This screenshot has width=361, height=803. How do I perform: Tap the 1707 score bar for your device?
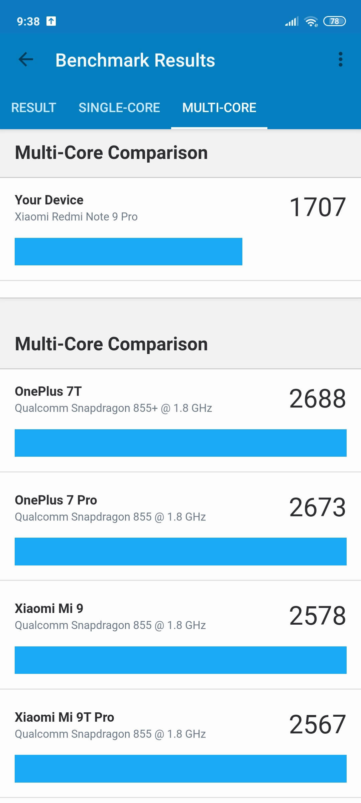(128, 252)
